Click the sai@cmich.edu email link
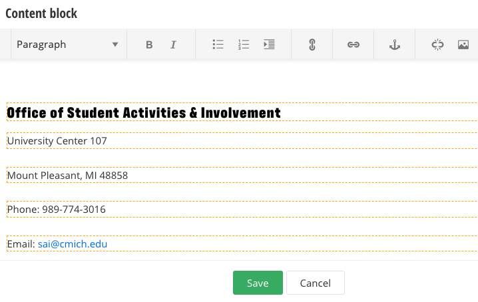Viewport: 478px width, 302px height. [x=73, y=244]
